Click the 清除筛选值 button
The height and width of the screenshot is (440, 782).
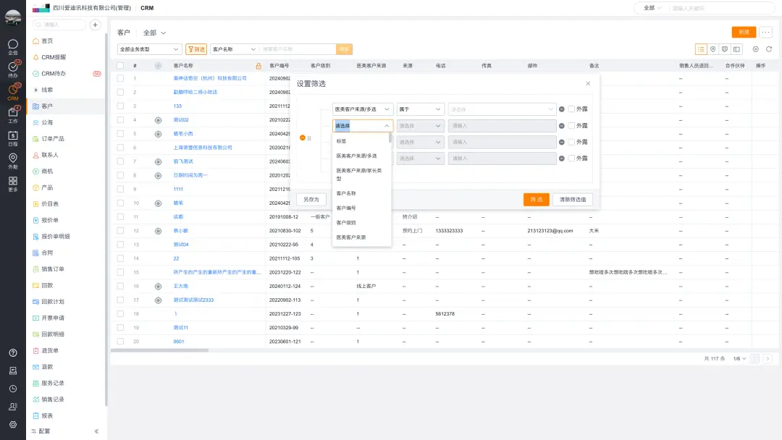(573, 200)
